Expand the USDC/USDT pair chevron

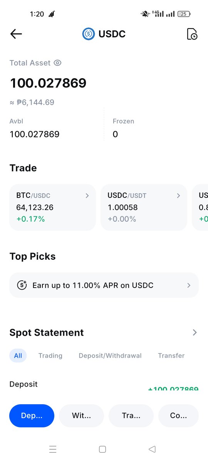coord(178,196)
